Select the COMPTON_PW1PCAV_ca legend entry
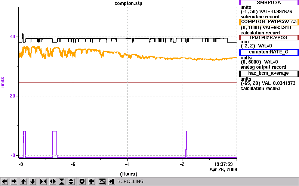The height and width of the screenshot is (186, 299). coord(269,22)
